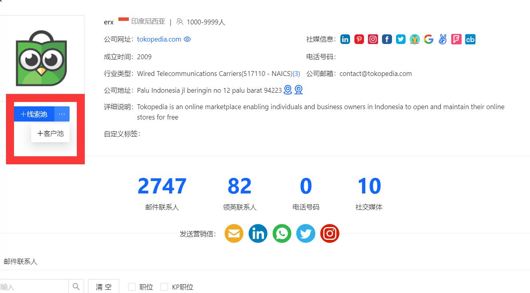The height and width of the screenshot is (293, 530).
Task: Click the Palu Indonesia address text
Action: [209, 90]
